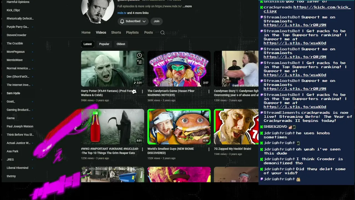The image size is (355, 200).
Task: Open Dev (ShortFatOt... subscription
Action: coord(18,77)
